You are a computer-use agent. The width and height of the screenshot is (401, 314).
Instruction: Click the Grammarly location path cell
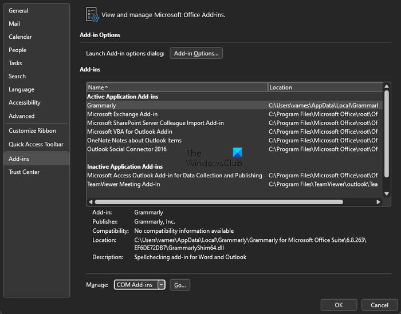coord(323,105)
